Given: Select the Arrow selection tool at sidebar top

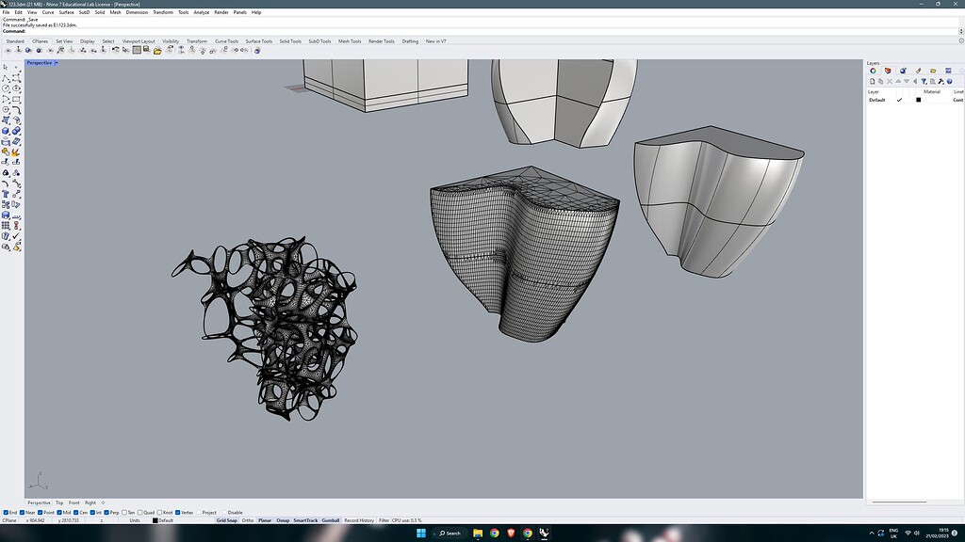Looking at the screenshot, I should point(6,67).
